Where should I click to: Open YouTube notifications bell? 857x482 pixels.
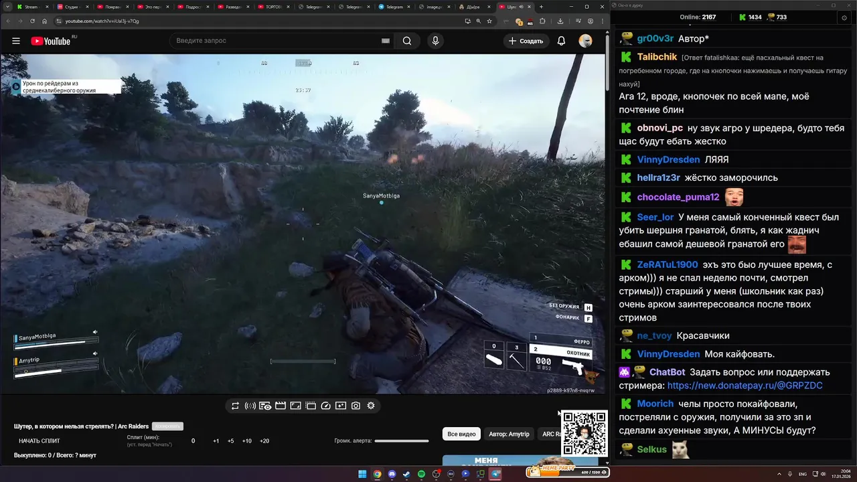point(561,41)
